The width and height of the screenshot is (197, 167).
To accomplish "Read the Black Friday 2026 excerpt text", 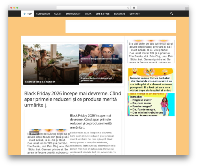I will tap(93, 143).
